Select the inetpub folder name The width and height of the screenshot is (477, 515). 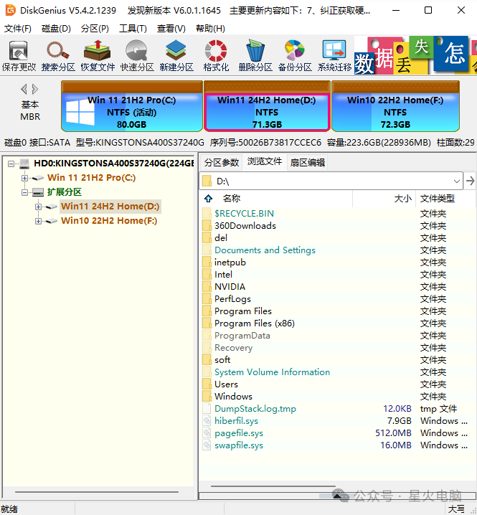230,263
